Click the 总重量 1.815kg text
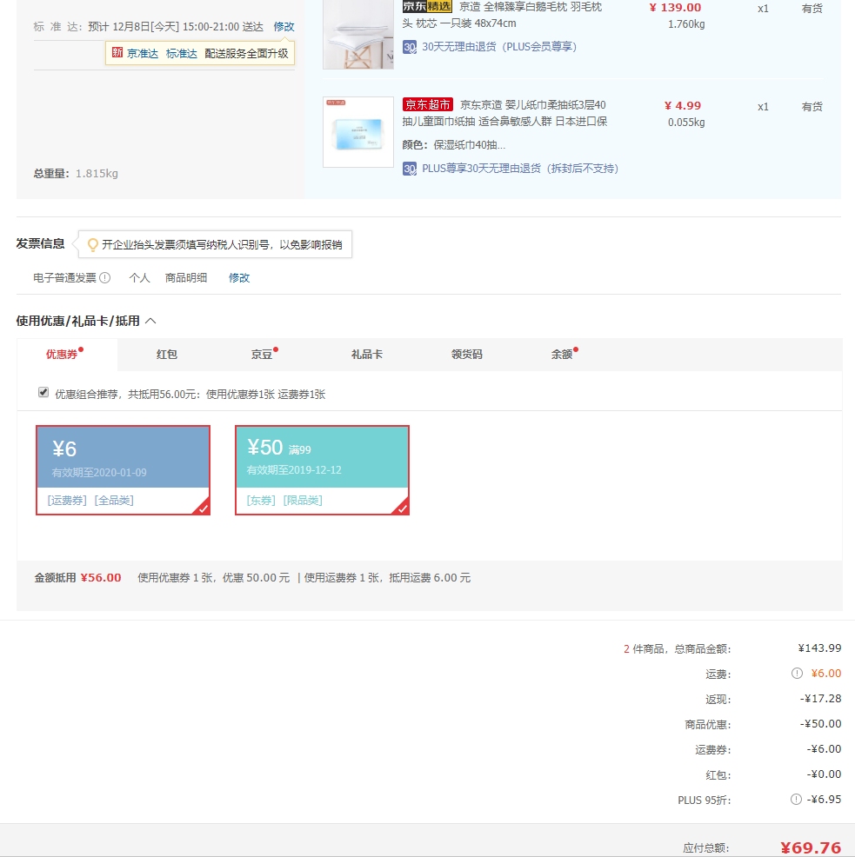 (76, 174)
